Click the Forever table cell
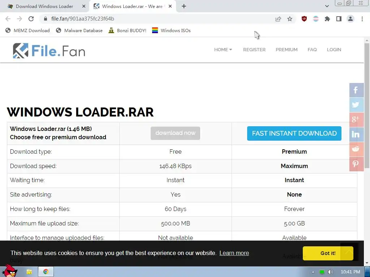The width and height of the screenshot is (370, 277). click(294, 209)
